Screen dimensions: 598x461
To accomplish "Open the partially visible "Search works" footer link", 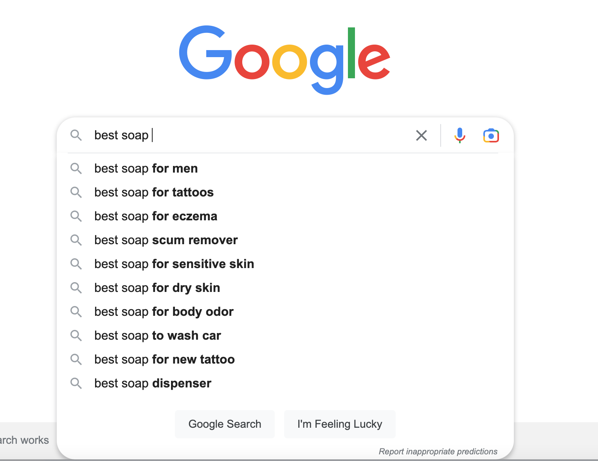I will point(24,440).
